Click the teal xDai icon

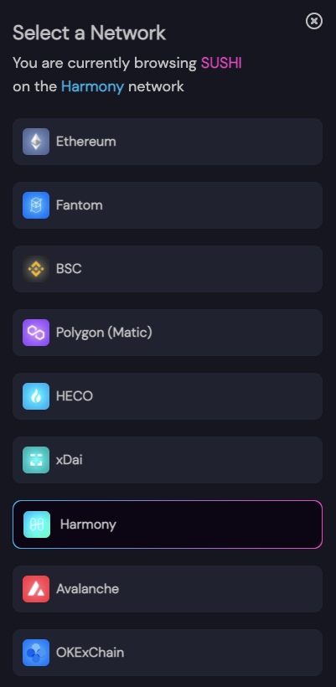[x=36, y=460]
